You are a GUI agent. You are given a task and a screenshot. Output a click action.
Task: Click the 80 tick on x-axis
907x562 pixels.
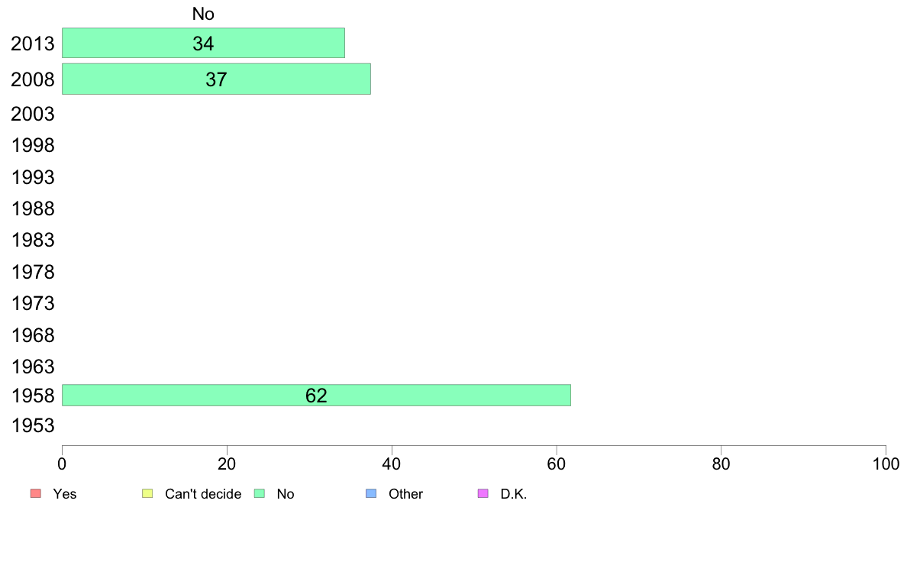point(721,464)
